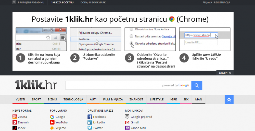Open the Znanost category tab

136,99
